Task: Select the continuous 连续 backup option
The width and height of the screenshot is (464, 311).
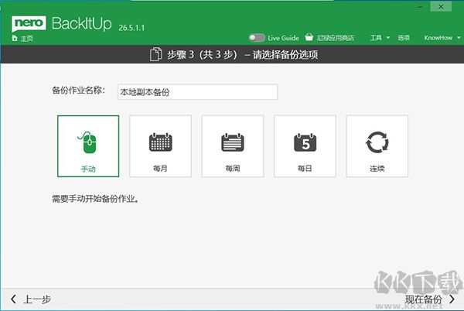Action: click(x=377, y=146)
